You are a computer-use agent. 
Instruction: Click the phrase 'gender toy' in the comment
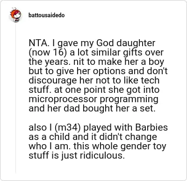(143, 146)
